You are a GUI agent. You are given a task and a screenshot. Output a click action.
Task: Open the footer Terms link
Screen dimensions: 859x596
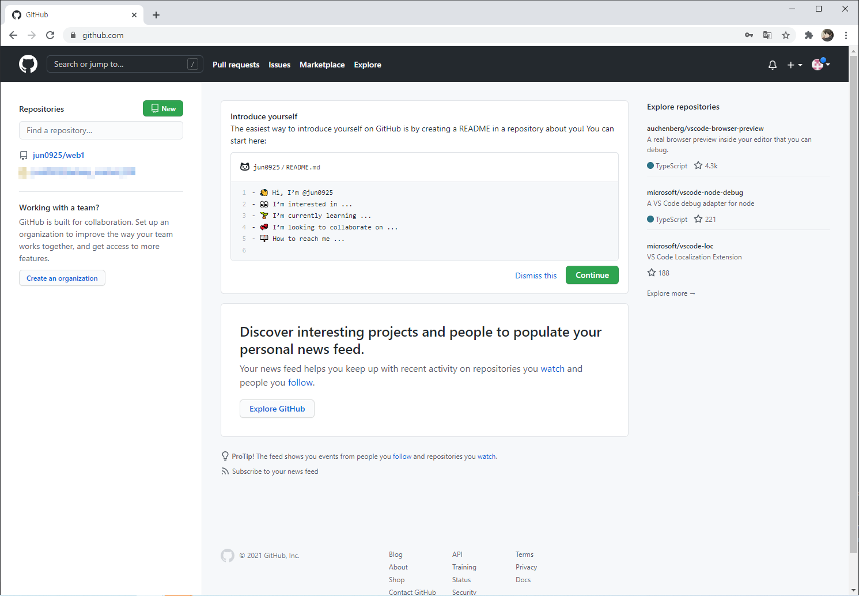[524, 554]
